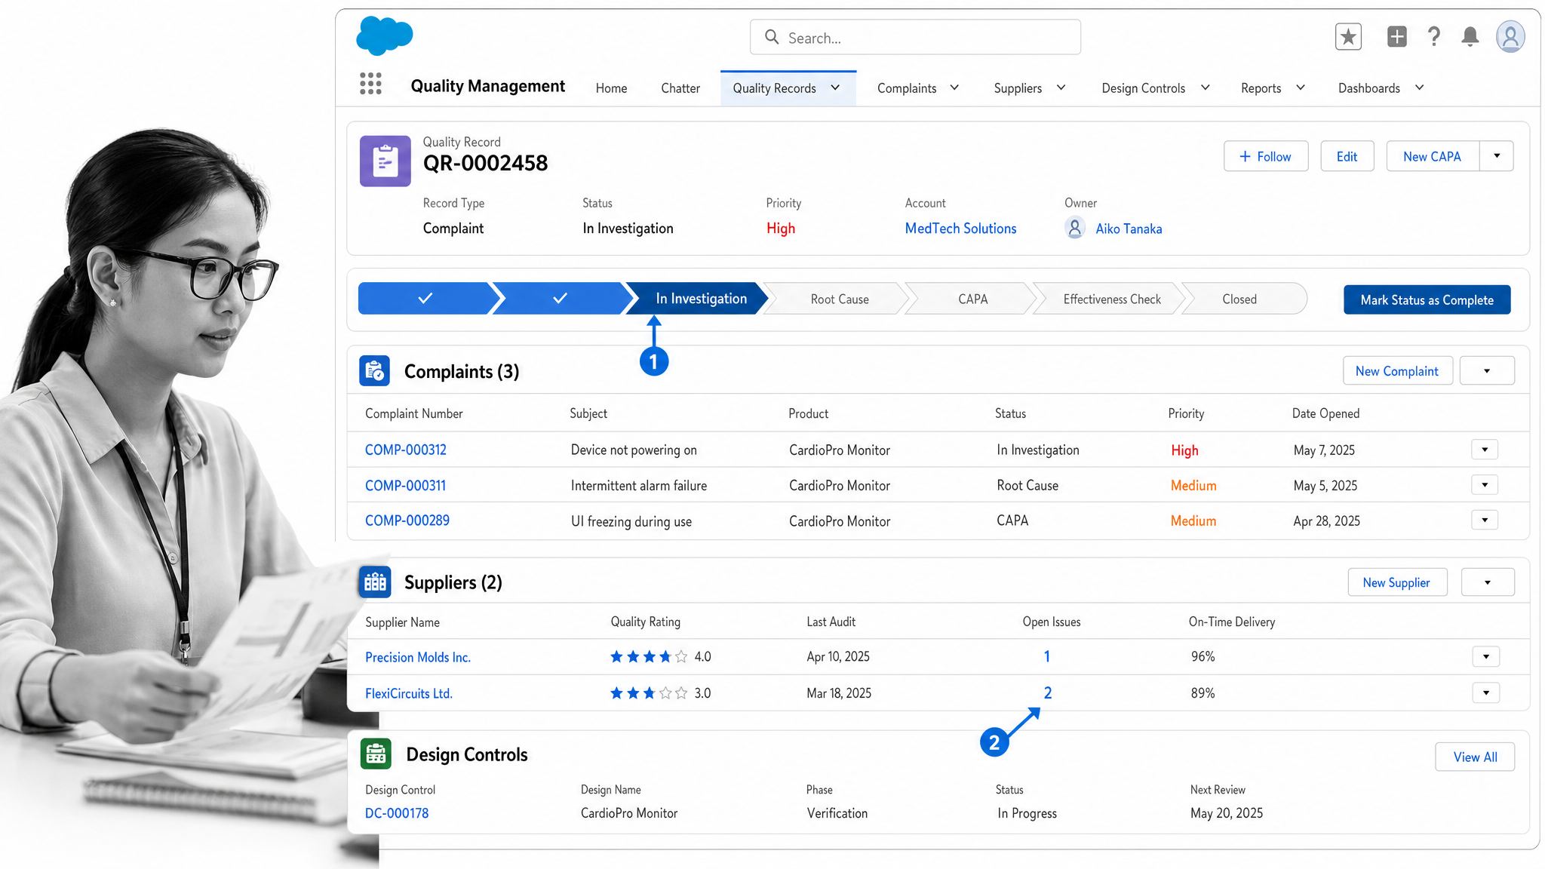Open design control DC-000178
The image size is (1545, 869).
pos(397,813)
